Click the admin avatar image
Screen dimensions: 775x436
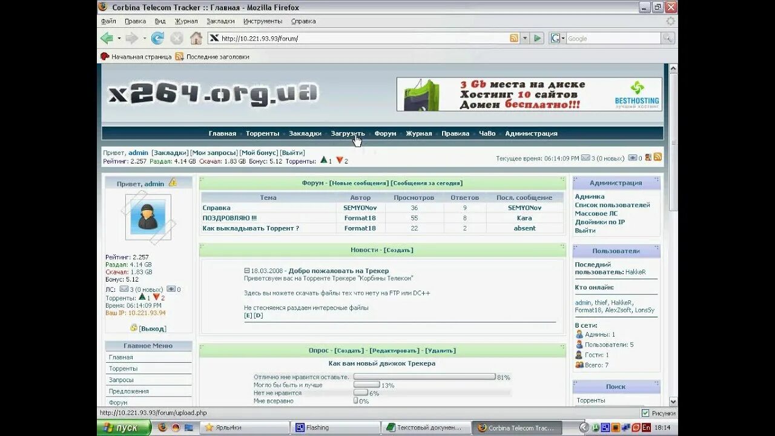148,217
